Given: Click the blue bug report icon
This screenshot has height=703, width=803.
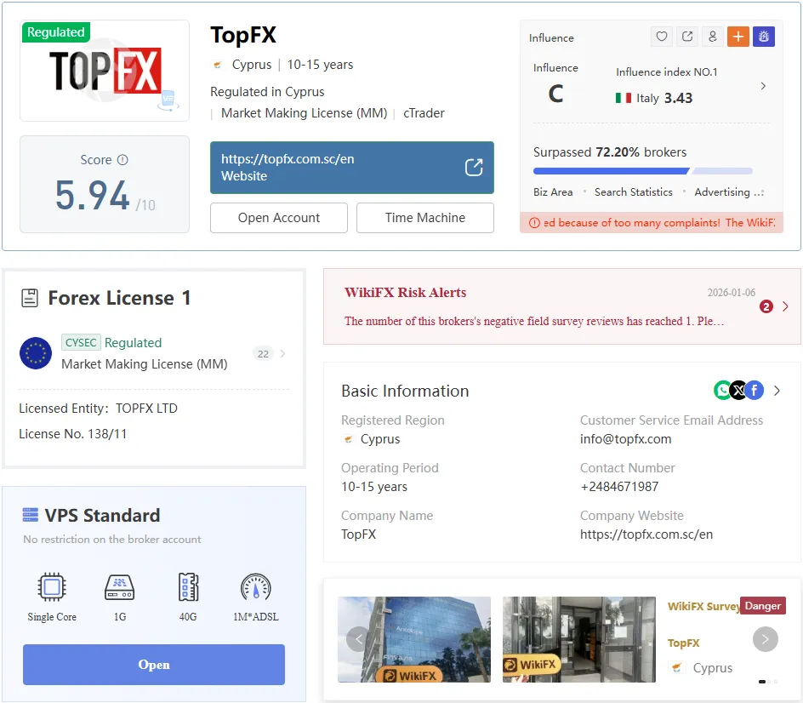Looking at the screenshot, I should click(x=764, y=37).
